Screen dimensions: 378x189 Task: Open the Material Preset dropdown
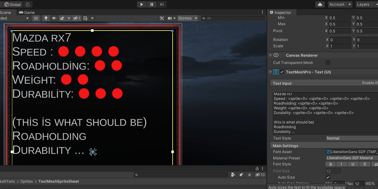coord(352,158)
